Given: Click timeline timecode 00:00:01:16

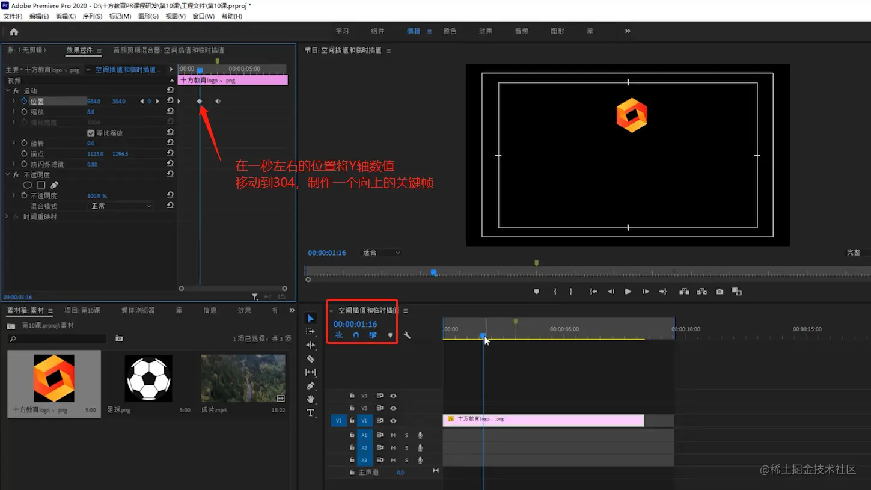Looking at the screenshot, I should (x=355, y=324).
